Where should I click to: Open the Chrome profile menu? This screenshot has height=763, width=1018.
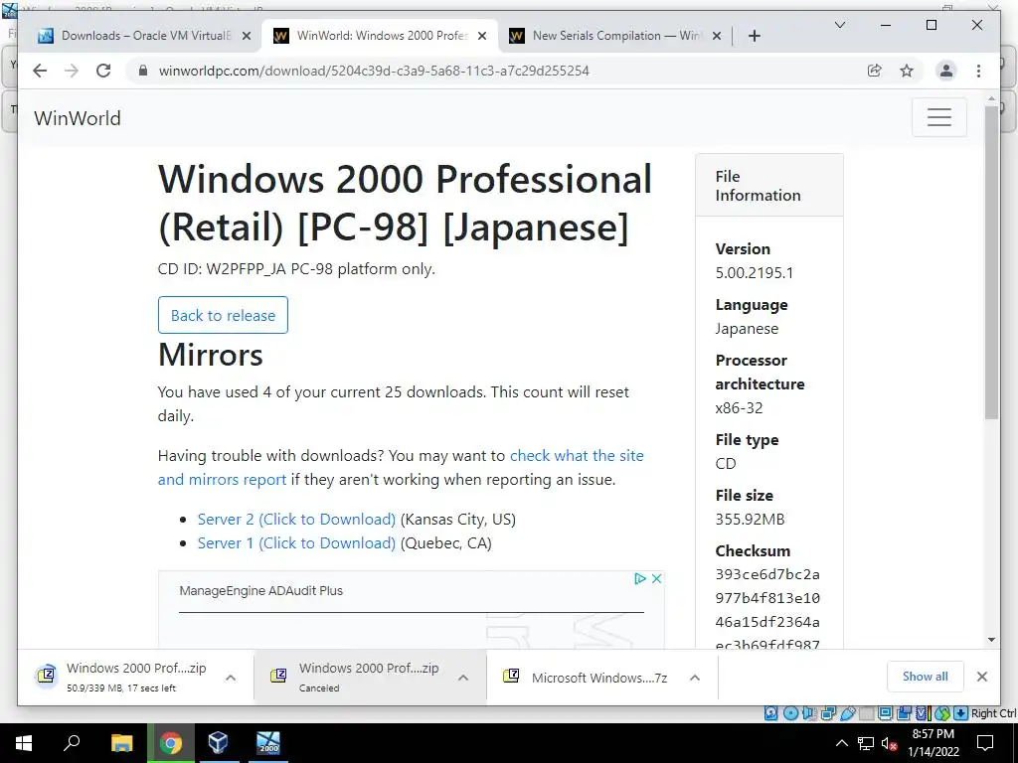click(x=946, y=71)
